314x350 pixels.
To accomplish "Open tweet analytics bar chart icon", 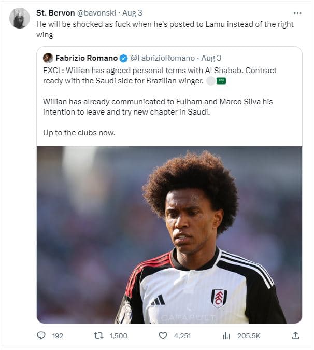I will (x=226, y=335).
